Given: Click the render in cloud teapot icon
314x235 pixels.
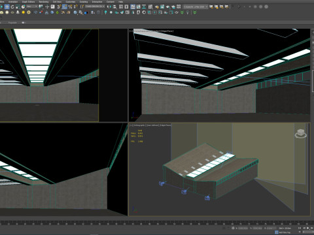Looking at the screenshot, I should click(x=173, y=7).
